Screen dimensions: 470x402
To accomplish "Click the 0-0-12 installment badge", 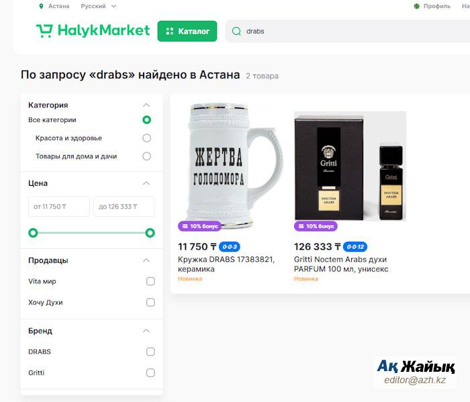I will (x=355, y=247).
